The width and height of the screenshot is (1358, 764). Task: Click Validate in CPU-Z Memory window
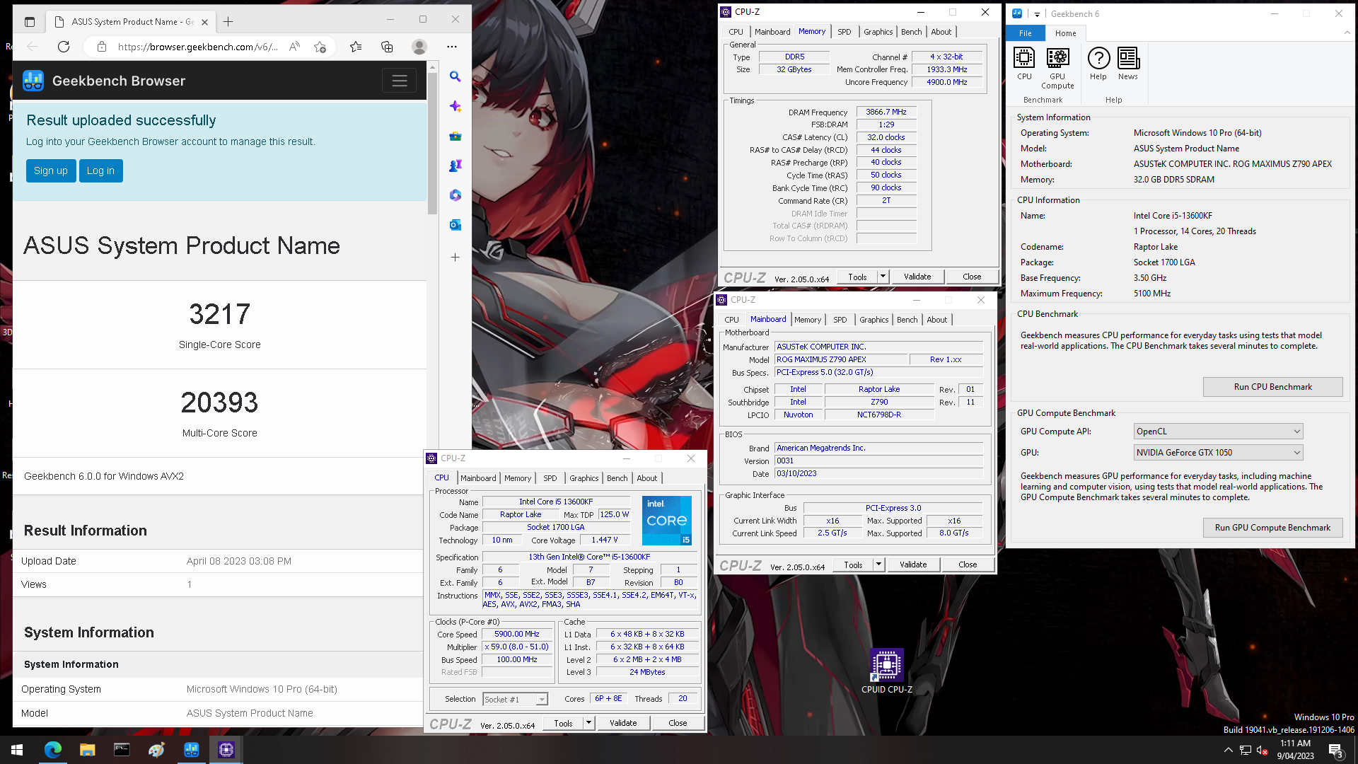pos(917,277)
